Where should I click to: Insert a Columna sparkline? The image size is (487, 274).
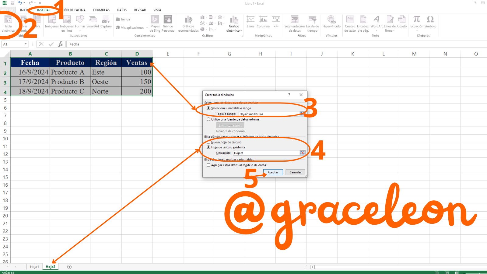[x=263, y=22]
